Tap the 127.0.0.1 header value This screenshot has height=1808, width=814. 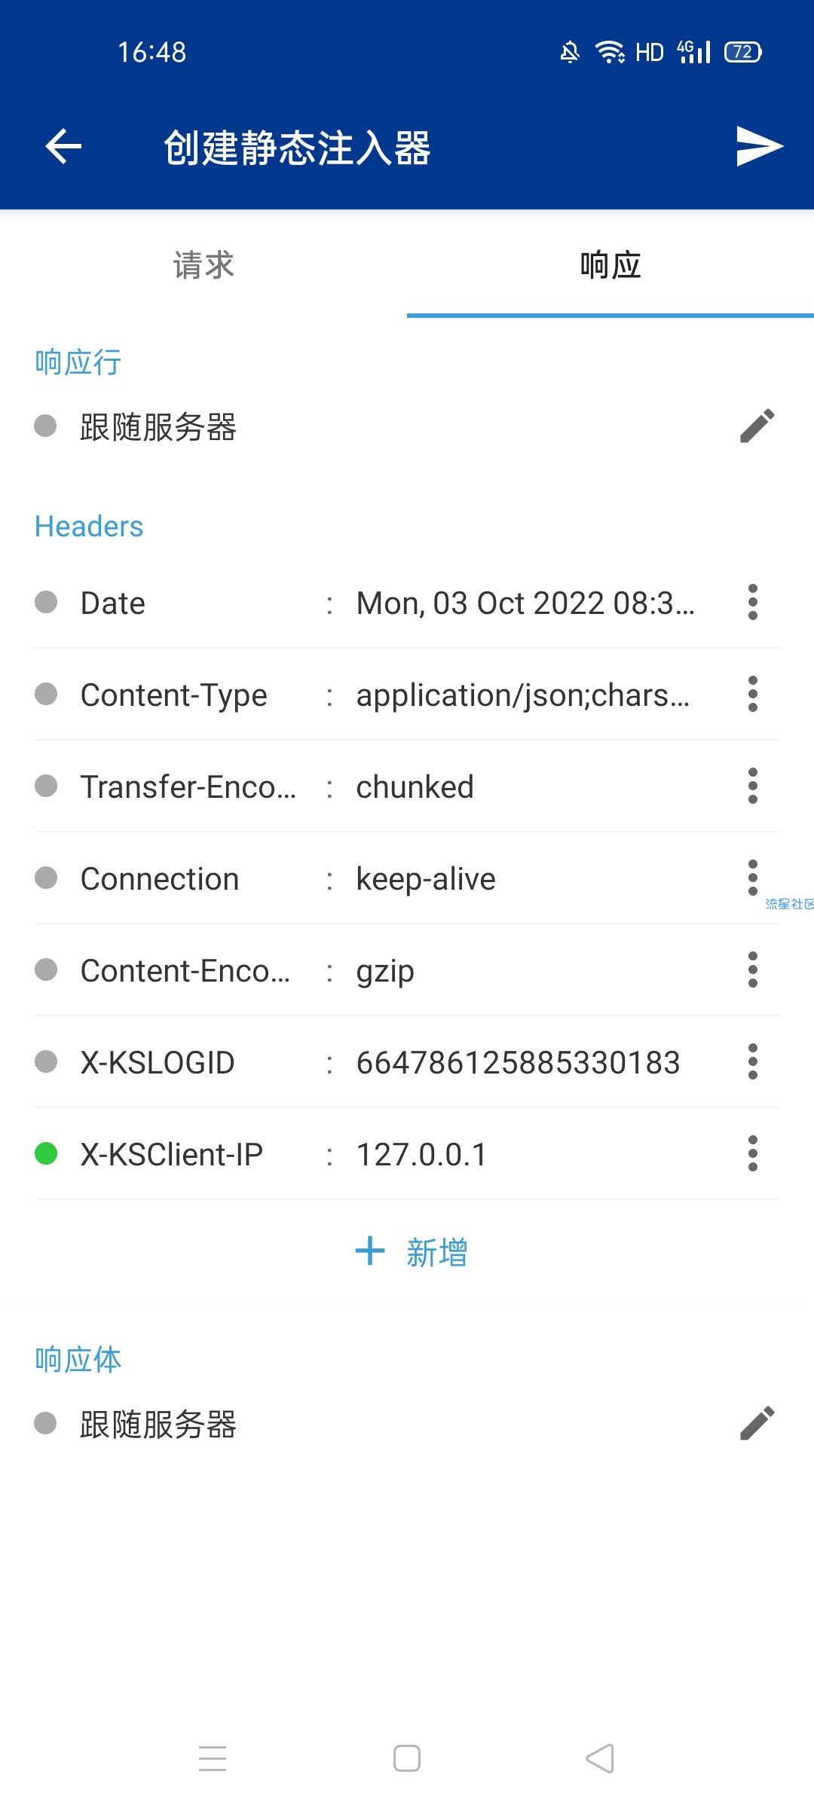click(x=421, y=1154)
